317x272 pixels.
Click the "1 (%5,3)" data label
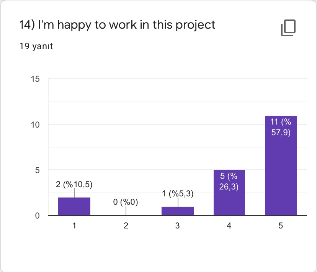coord(178,194)
